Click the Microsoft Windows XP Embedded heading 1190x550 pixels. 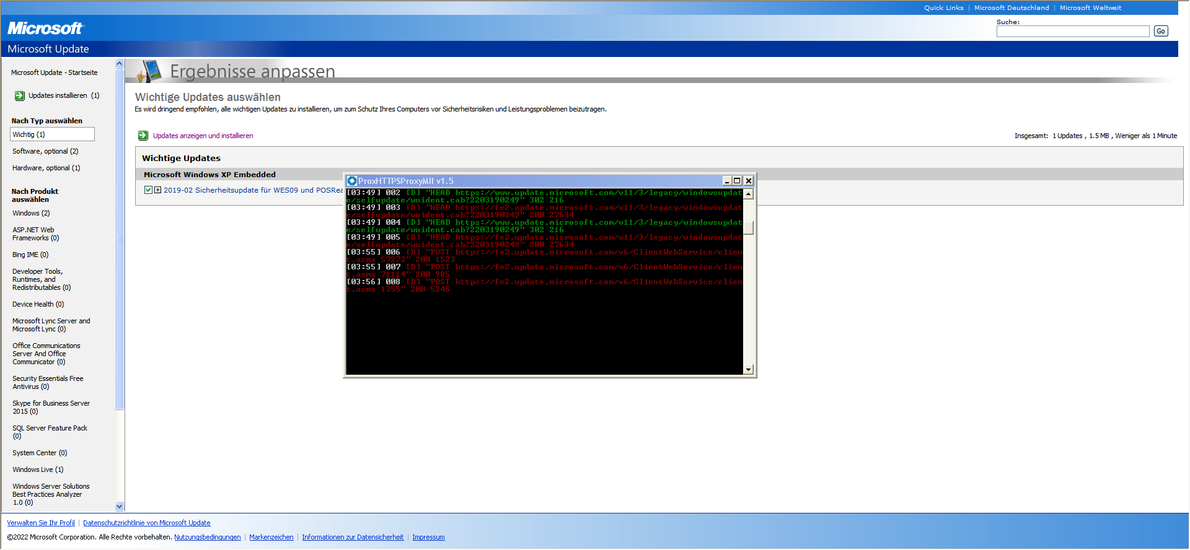(x=209, y=175)
